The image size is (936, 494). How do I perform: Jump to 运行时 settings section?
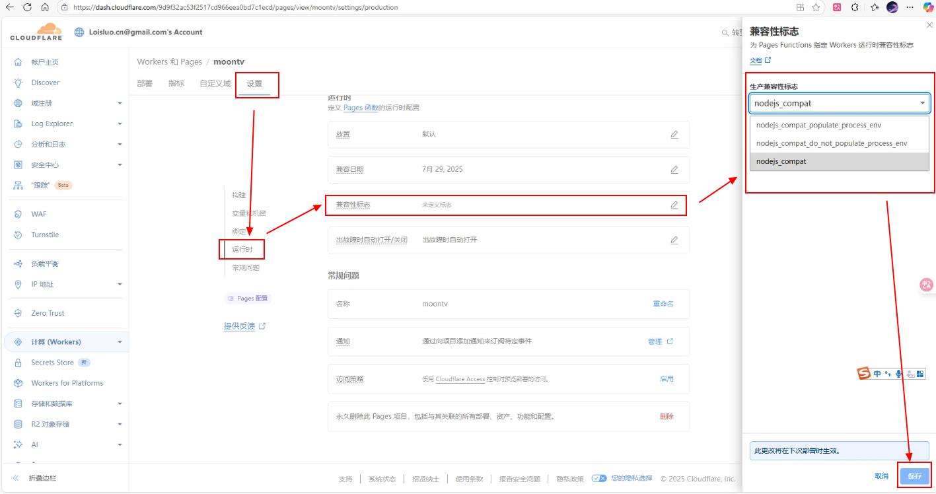(242, 250)
